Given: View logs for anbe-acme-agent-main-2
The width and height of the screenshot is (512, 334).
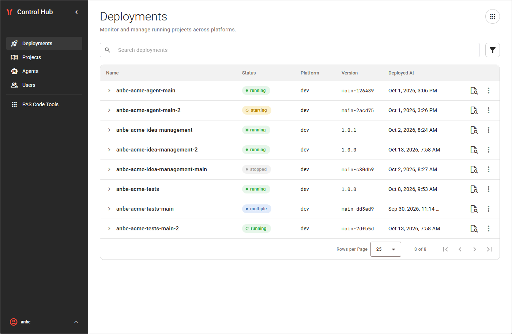Looking at the screenshot, I should pyautogui.click(x=474, y=110).
